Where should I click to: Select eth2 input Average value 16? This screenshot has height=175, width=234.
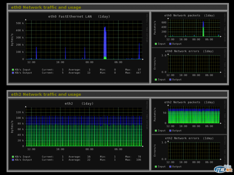pyautogui.click(x=89, y=157)
